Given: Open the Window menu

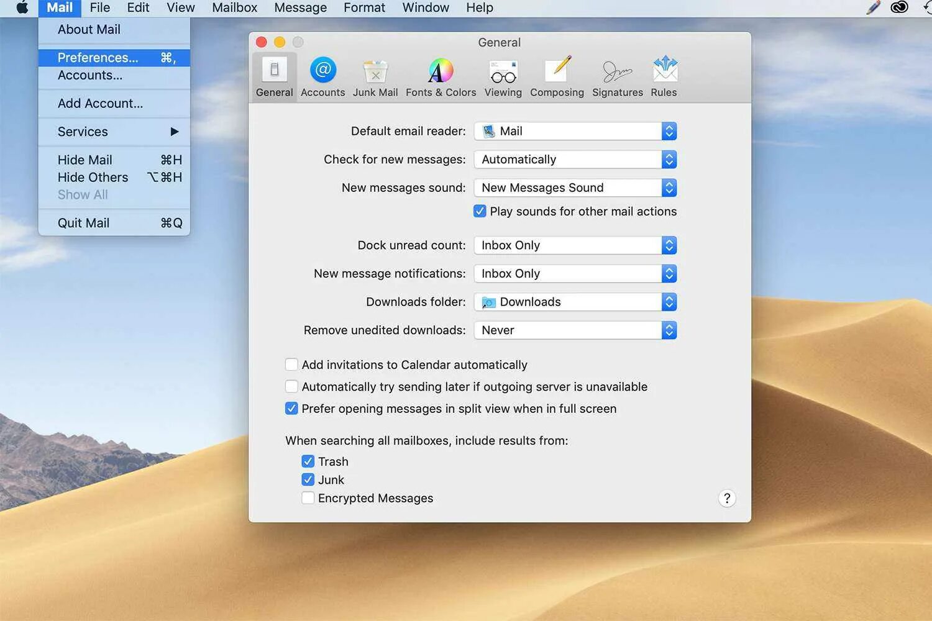Looking at the screenshot, I should point(426,7).
